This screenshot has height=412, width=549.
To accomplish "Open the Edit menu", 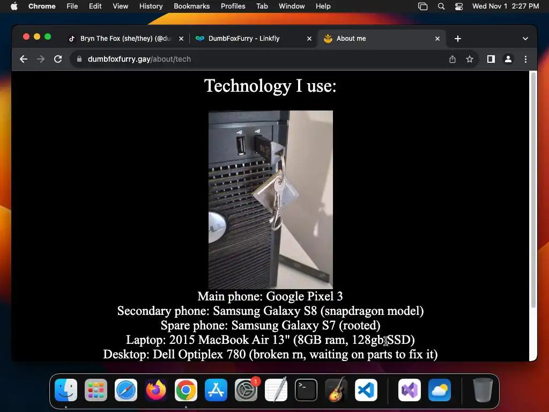I will click(x=95, y=6).
